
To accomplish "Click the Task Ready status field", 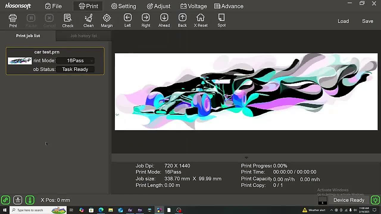I will pos(75,69).
